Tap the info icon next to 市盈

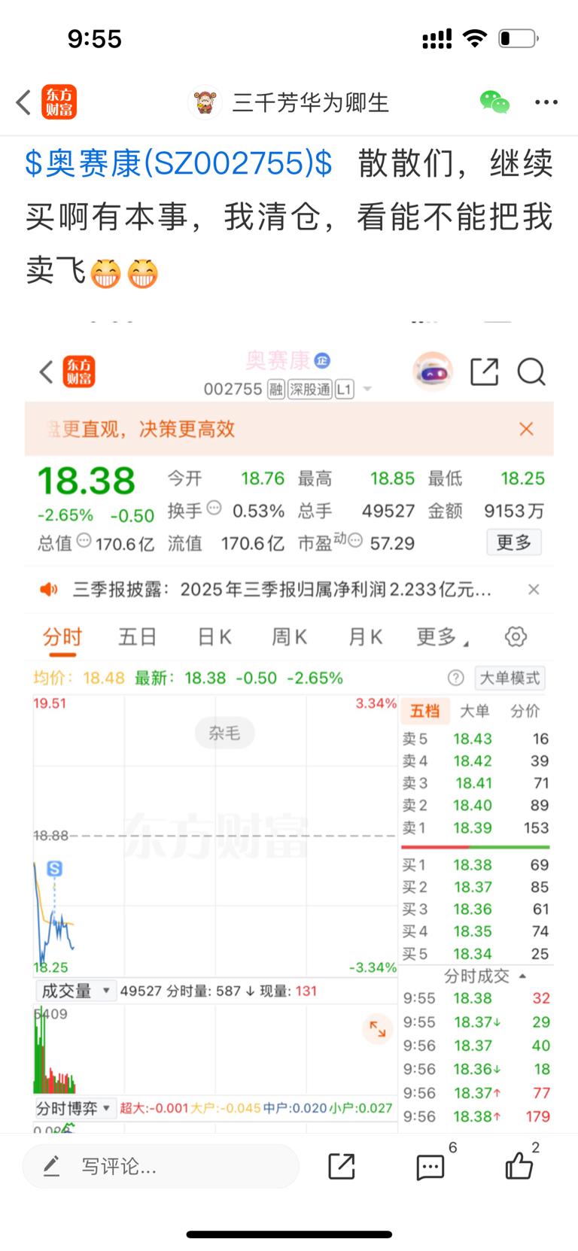(x=355, y=540)
